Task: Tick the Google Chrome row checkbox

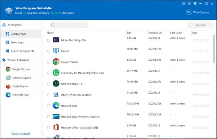Action: (x=49, y=62)
